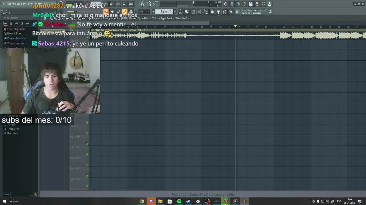Open the plugin picker plug icon
366x205 pixels.
[218, 12]
